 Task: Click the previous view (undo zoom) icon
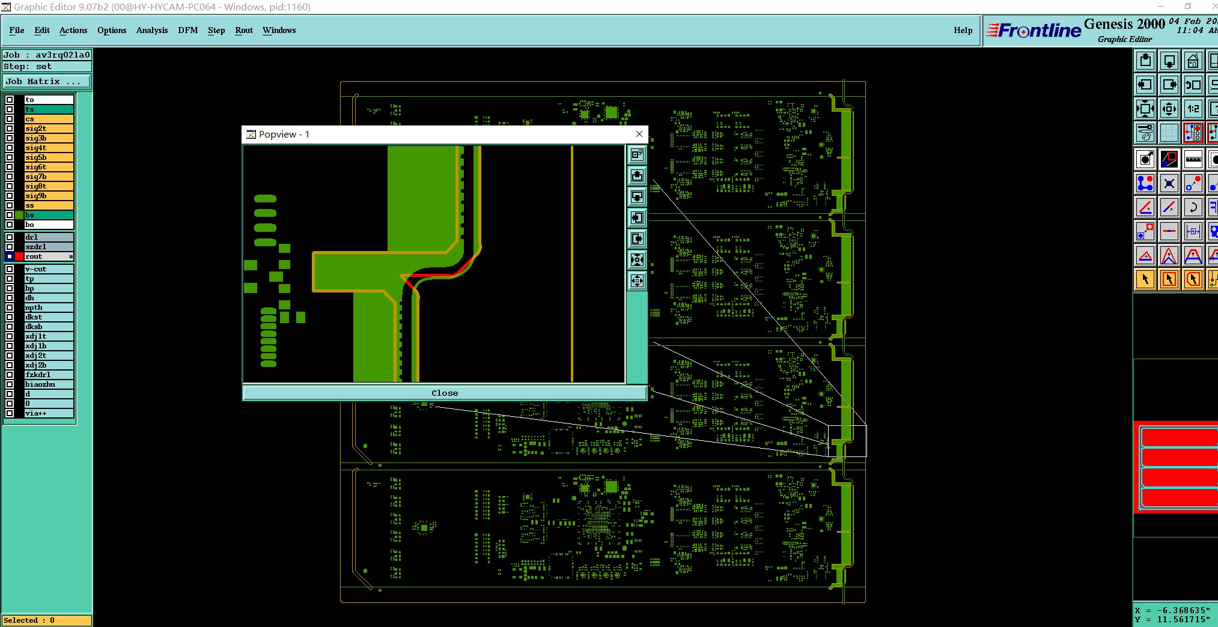1193,85
